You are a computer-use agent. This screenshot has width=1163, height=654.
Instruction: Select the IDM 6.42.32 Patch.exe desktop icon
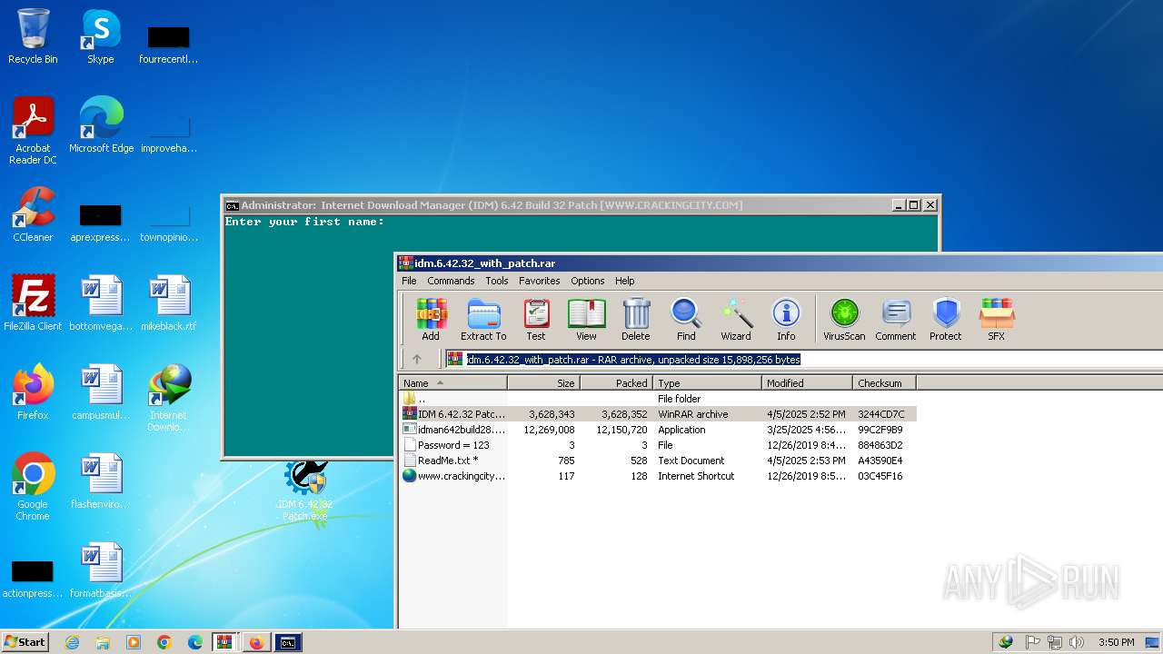pos(305,491)
